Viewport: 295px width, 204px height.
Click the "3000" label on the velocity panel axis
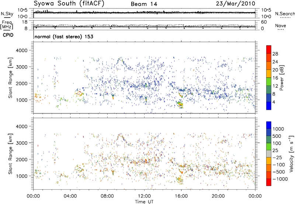(x=21, y=143)
